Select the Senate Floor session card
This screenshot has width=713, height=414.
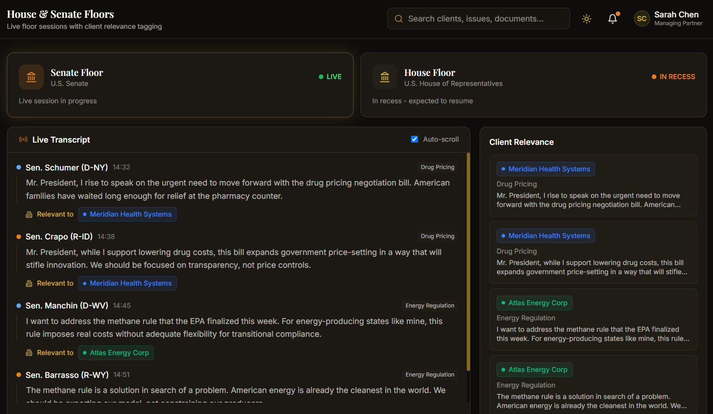pyautogui.click(x=180, y=85)
